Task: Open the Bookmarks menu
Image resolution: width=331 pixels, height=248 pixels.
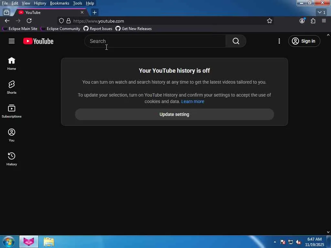Action: click(59, 3)
